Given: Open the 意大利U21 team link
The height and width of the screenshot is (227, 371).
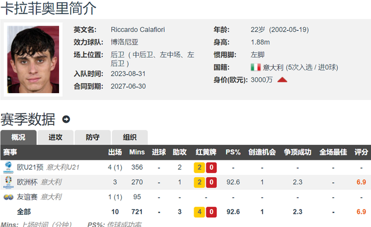Looking at the screenshot, I should click(x=63, y=167).
